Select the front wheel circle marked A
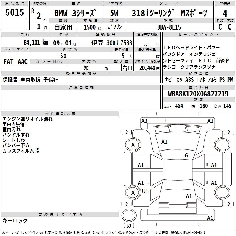The image size is (236, 236). pyautogui.click(x=133, y=145)
